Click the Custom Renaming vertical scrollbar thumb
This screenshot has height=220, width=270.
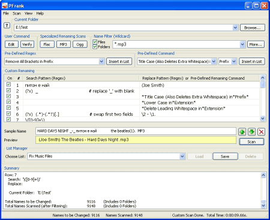[x=263, y=84]
